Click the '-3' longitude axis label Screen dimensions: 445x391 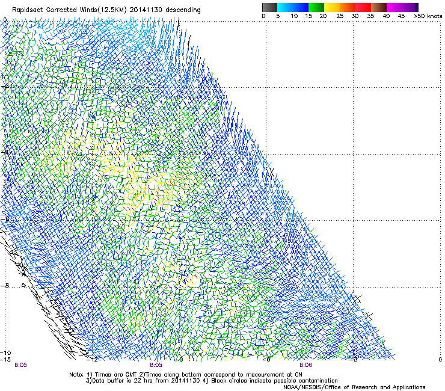pyautogui.click(x=354, y=360)
